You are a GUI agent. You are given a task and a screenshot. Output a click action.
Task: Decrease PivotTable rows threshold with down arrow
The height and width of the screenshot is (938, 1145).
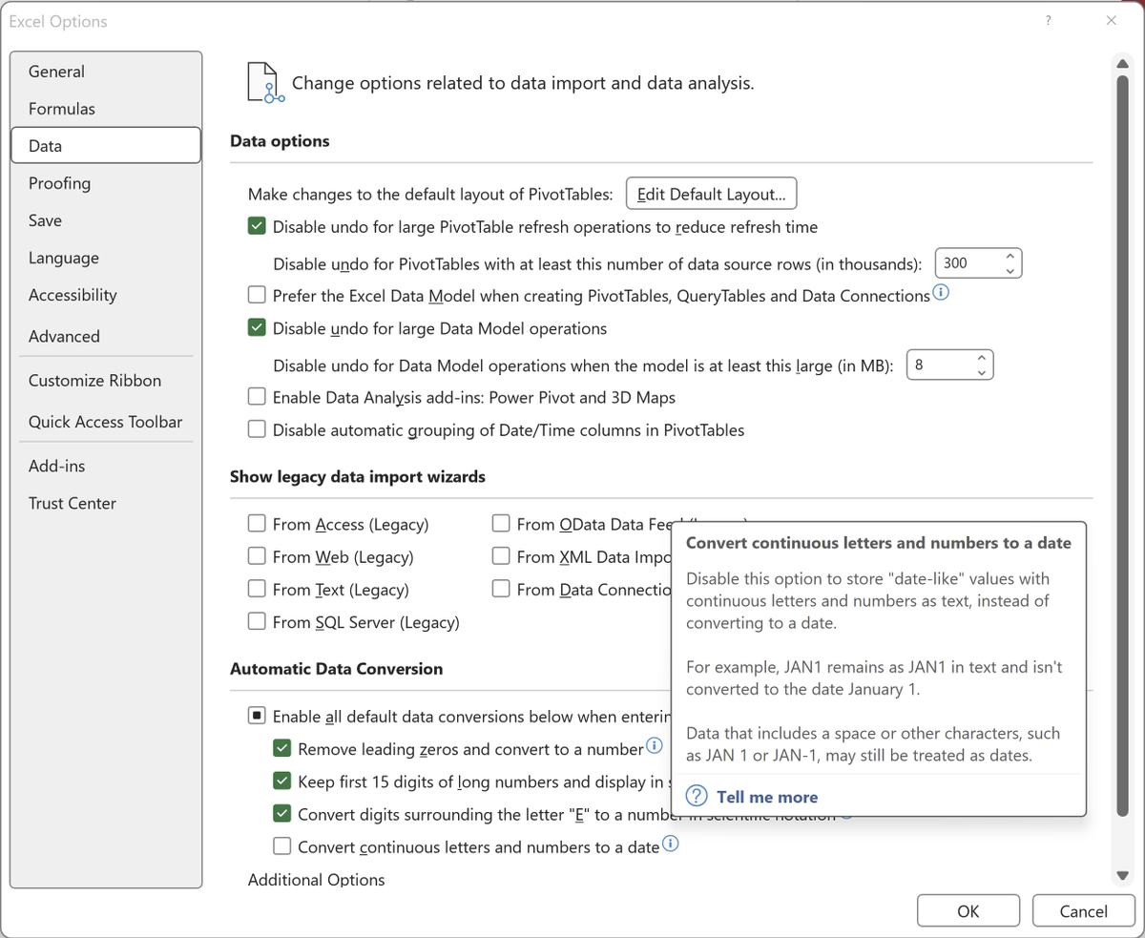[x=1010, y=271]
